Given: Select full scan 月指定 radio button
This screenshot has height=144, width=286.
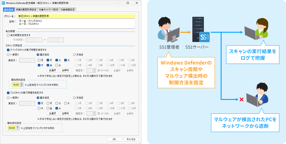Looking at the screenshot, I should click(x=74, y=97).
